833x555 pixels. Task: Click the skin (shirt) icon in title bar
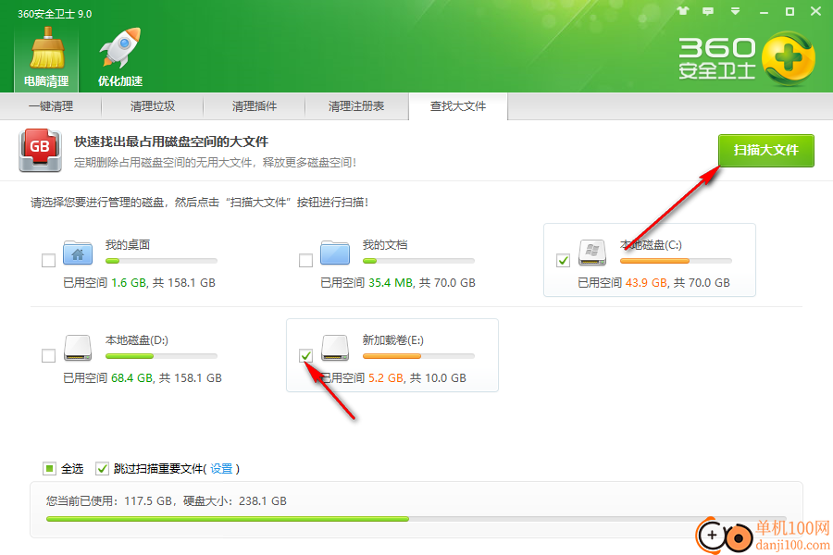[x=683, y=11]
